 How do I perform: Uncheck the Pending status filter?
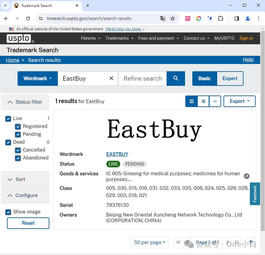pyautogui.click(x=18, y=135)
